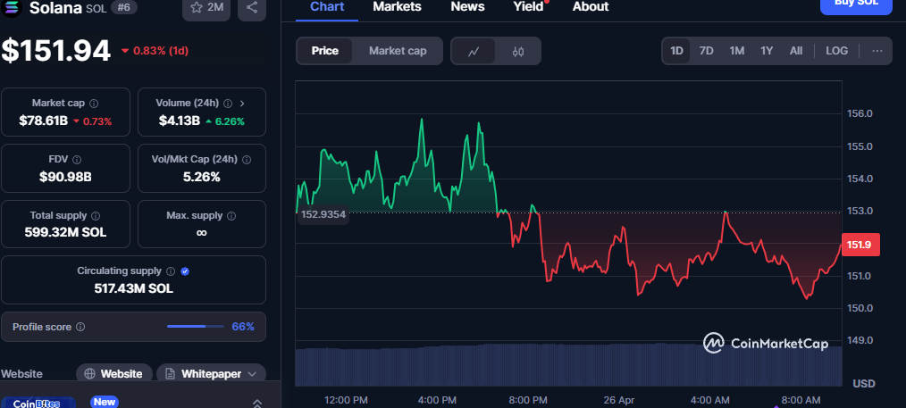
Task: Open Volume (24h) info icon
Action: tap(228, 104)
